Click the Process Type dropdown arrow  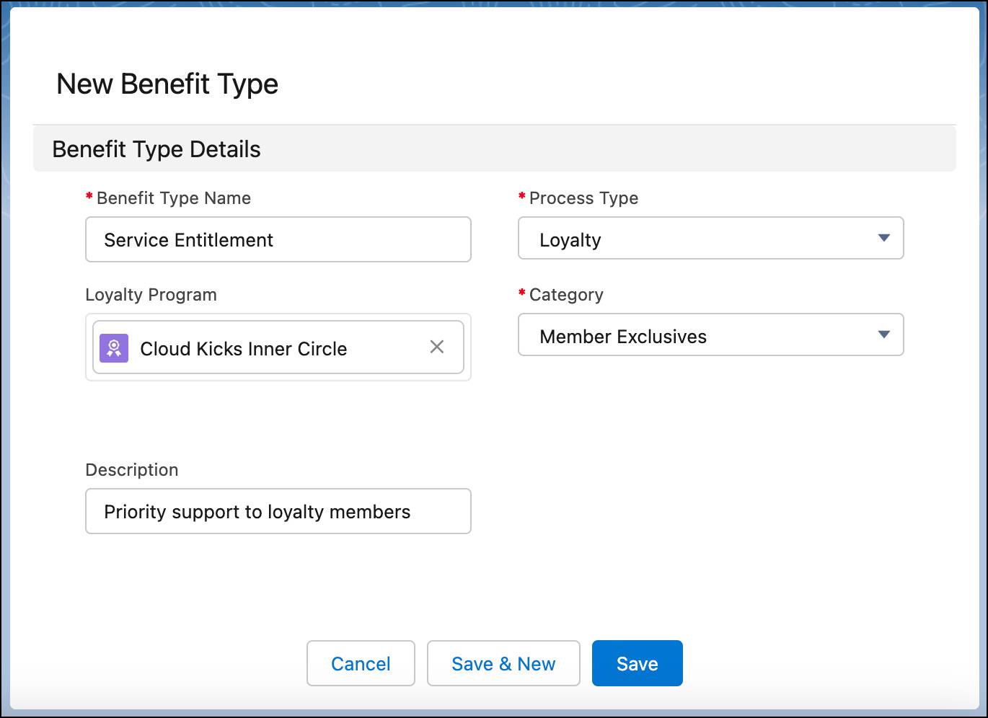tap(883, 238)
